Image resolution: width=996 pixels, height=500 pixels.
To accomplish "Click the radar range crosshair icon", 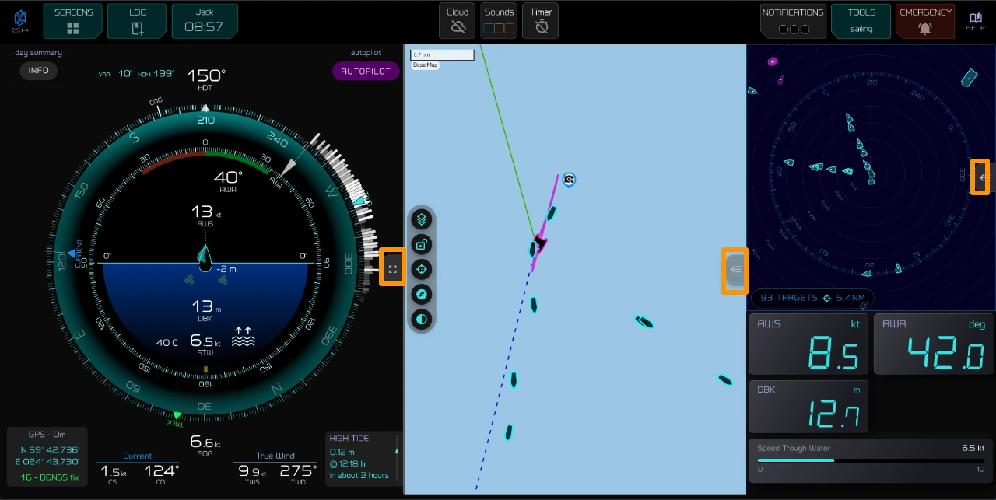I will pyautogui.click(x=827, y=298).
